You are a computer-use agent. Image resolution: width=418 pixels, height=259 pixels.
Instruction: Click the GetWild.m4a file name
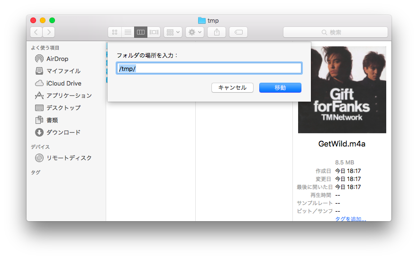342,144
